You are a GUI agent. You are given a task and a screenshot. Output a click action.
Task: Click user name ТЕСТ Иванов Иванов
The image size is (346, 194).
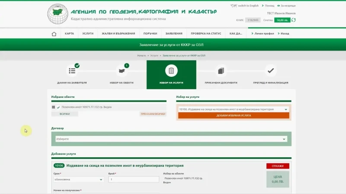[281, 13]
